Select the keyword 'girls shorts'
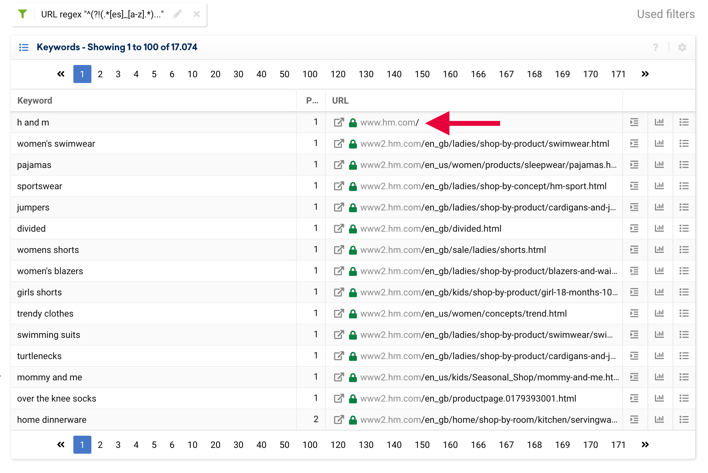The width and height of the screenshot is (708, 473). click(39, 292)
